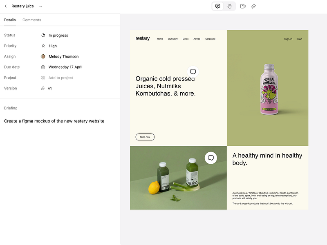This screenshot has height=245, width=327.
Task: Click the High priority arrows icon
Action: [43, 46]
